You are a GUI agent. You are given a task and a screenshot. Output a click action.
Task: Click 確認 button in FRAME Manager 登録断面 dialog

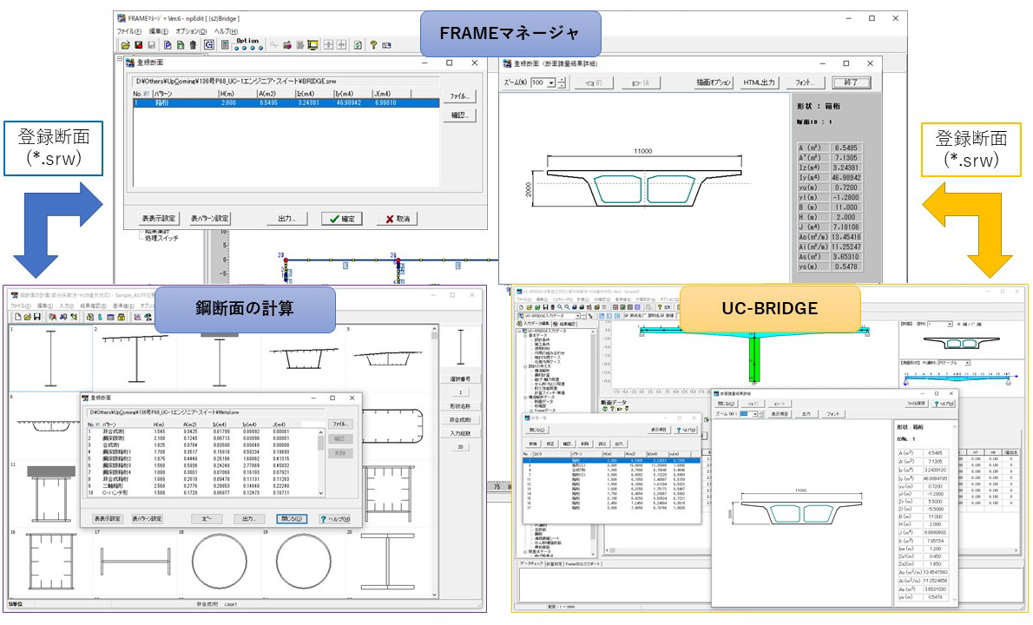(x=460, y=115)
